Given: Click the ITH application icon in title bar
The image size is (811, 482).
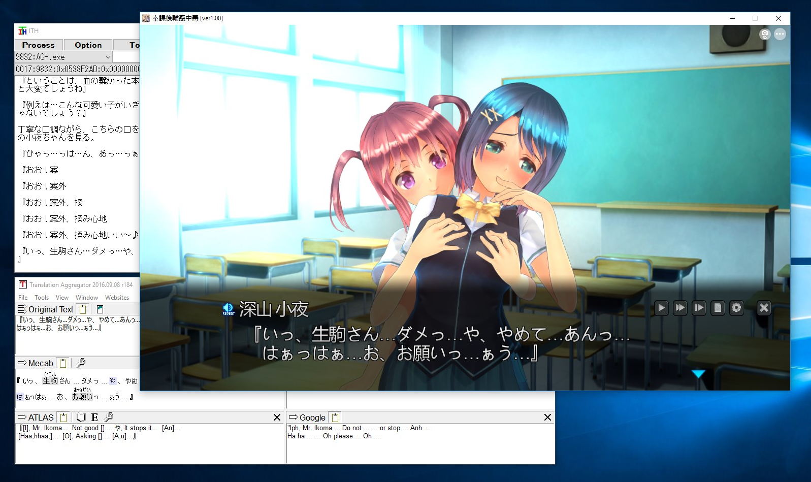Looking at the screenshot, I should [x=22, y=31].
